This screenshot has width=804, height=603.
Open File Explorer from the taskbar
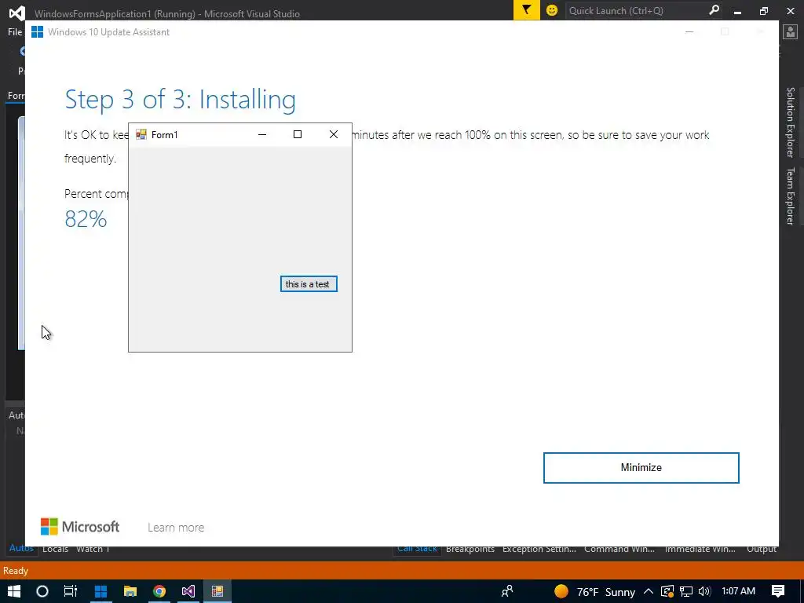coord(130,591)
